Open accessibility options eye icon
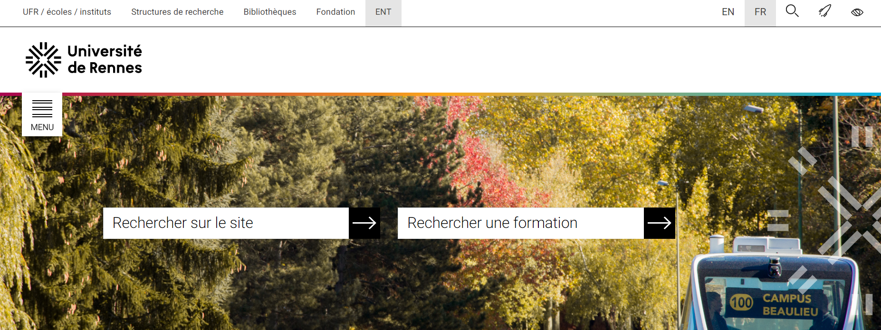 click(x=857, y=12)
